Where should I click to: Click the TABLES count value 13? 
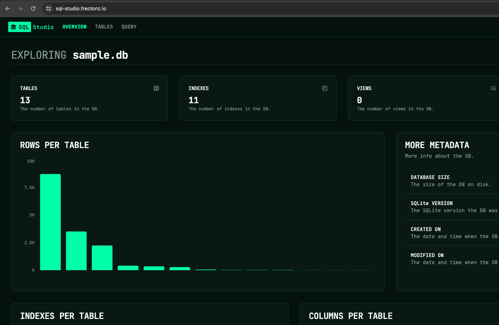(x=25, y=100)
